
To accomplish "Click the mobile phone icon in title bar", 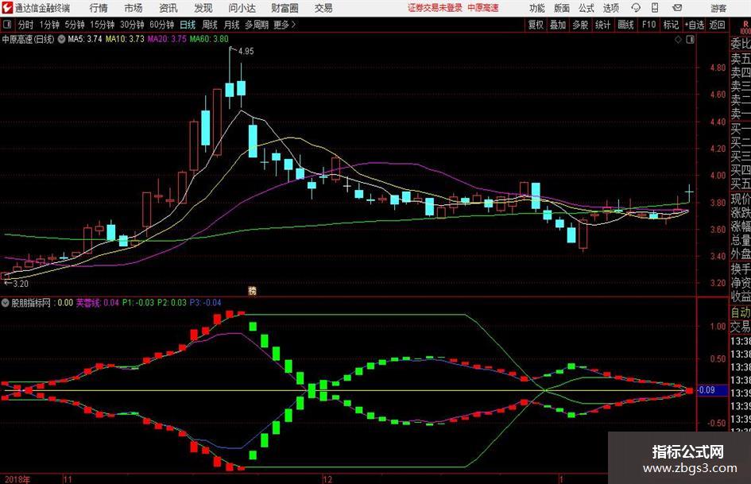I will [x=655, y=8].
